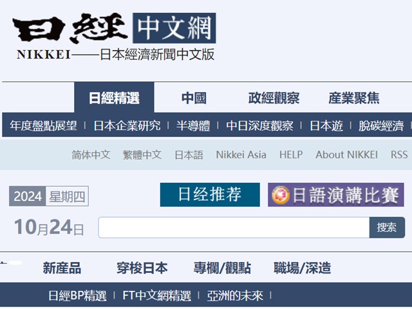Focus the search text field
Viewport: 412px width, 309px height.
pyautogui.click(x=234, y=227)
